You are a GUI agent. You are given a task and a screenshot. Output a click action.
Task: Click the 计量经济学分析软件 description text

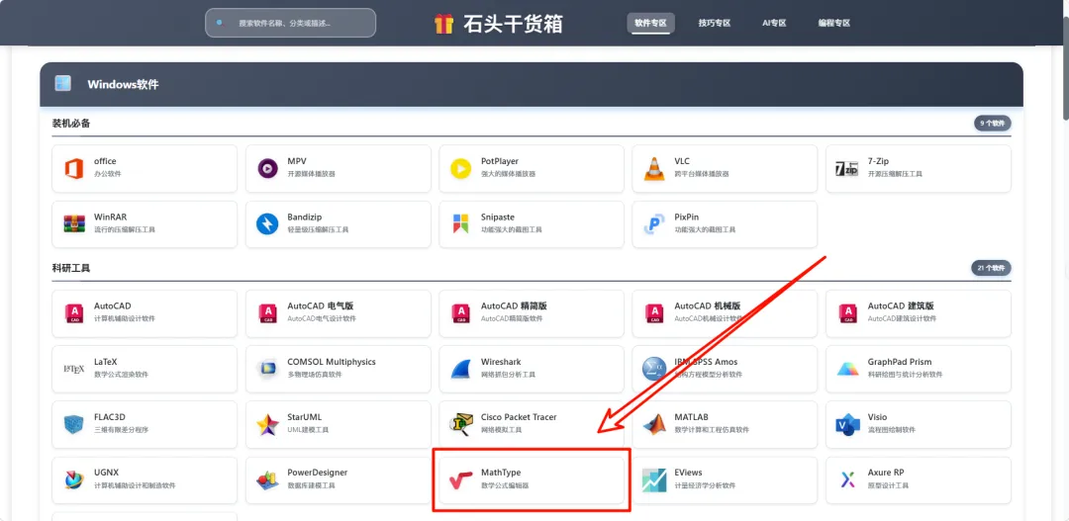click(705, 485)
